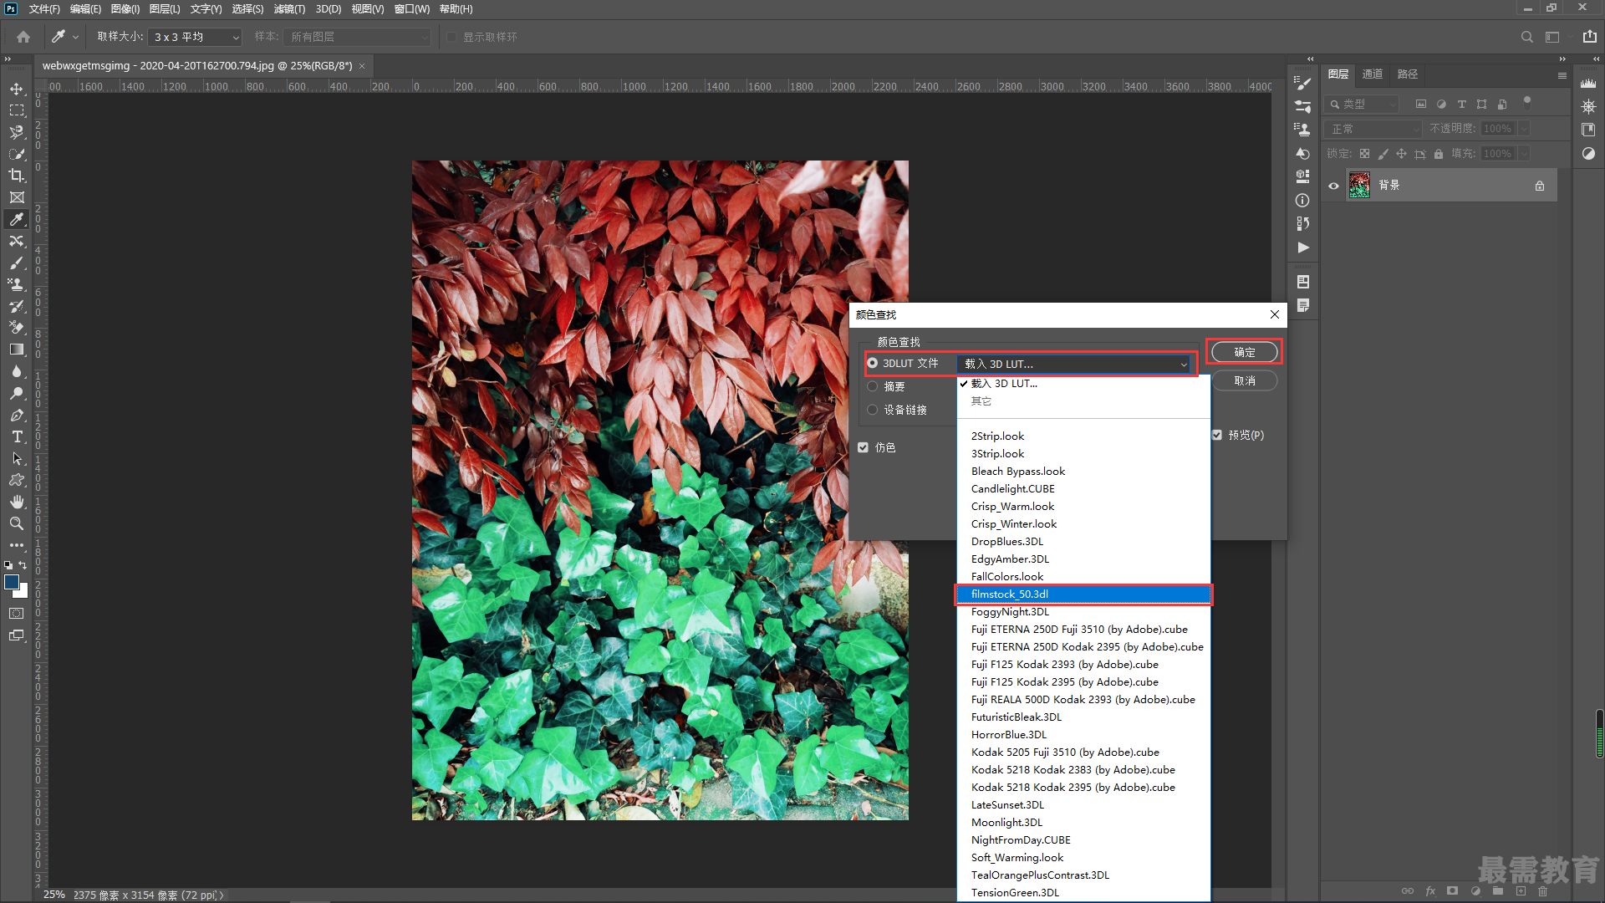Open the Histogram panel icon
The width and height of the screenshot is (1605, 903).
pos(1588,83)
